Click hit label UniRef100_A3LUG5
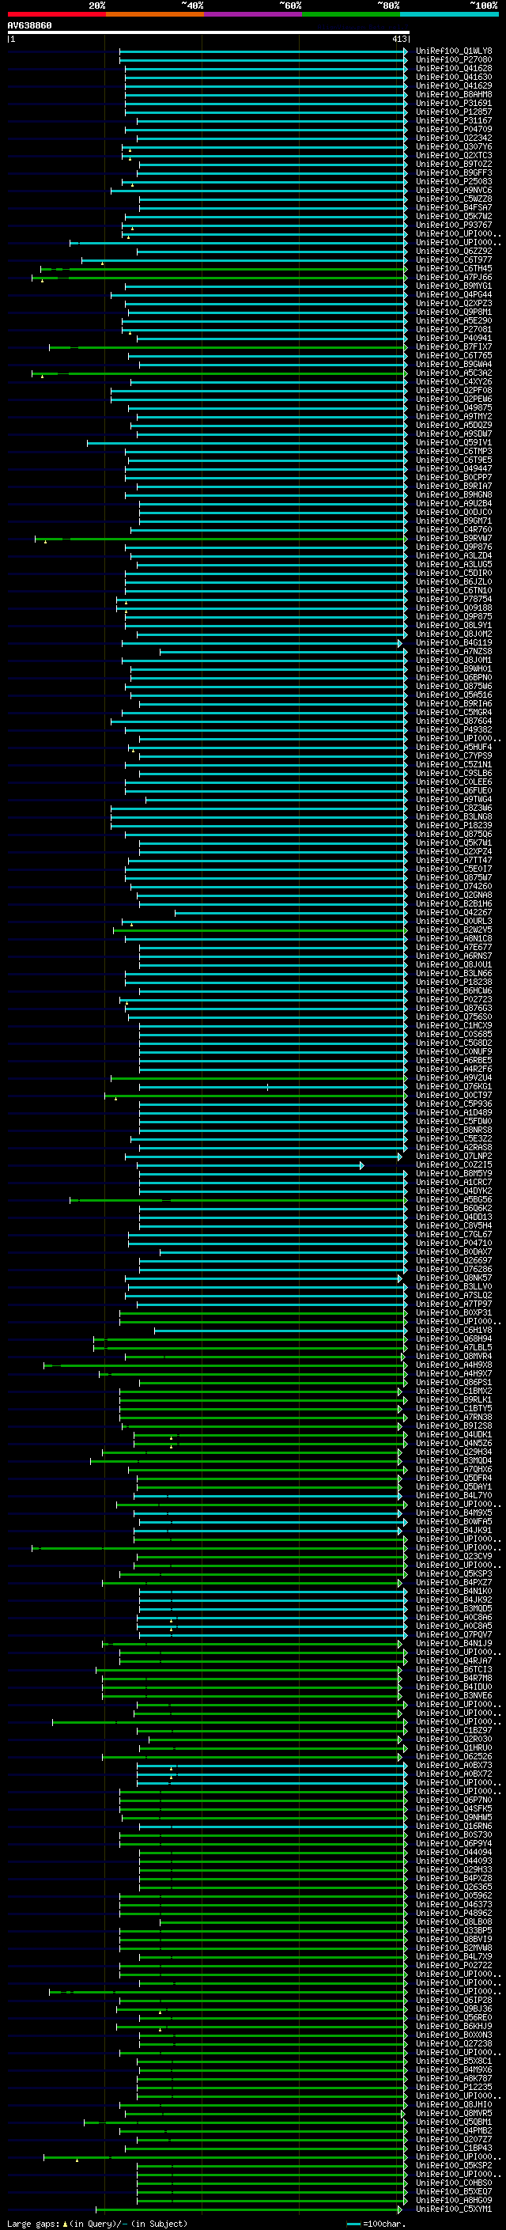This screenshot has width=506, height=2230. (454, 565)
